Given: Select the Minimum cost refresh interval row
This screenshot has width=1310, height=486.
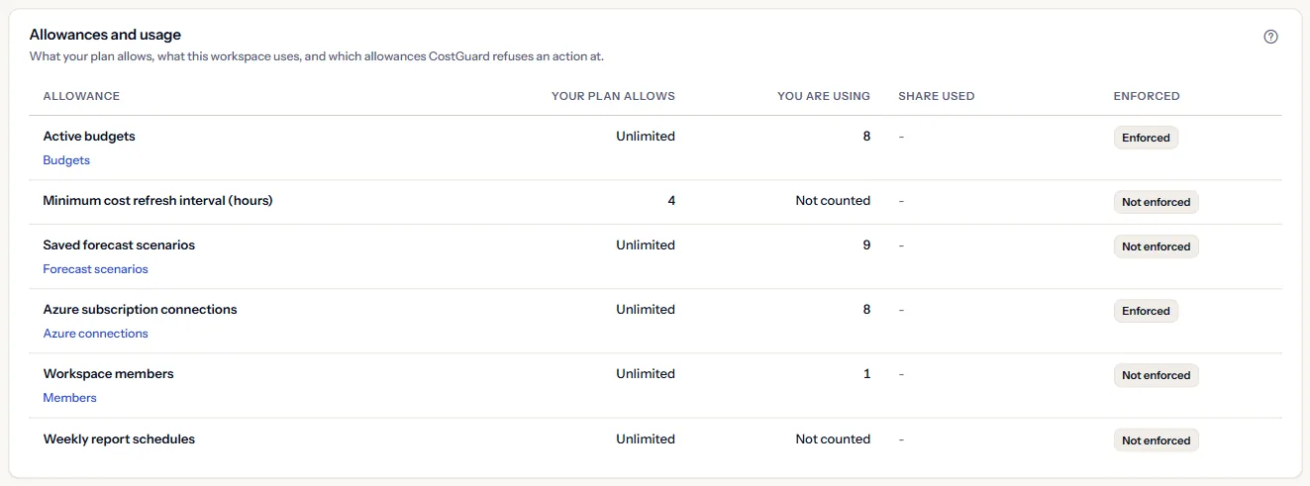Looking at the screenshot, I should point(655,202).
